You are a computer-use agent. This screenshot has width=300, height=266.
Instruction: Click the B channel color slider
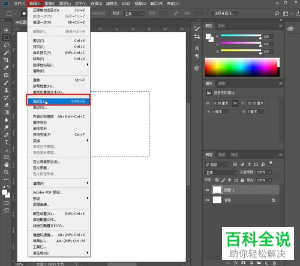click(241, 51)
